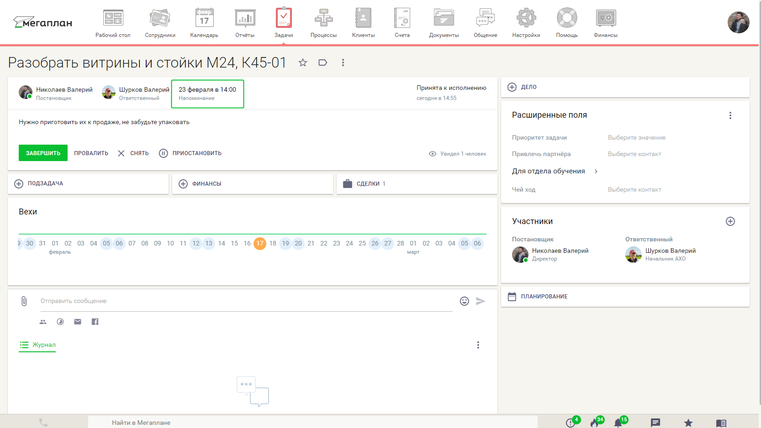
Task: Open overdue alerts icon with badge 4
Action: point(571,423)
